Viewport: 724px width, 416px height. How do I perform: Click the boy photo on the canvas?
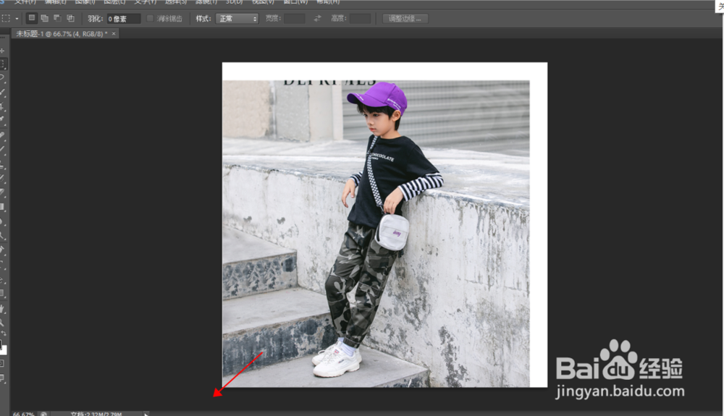(x=376, y=234)
